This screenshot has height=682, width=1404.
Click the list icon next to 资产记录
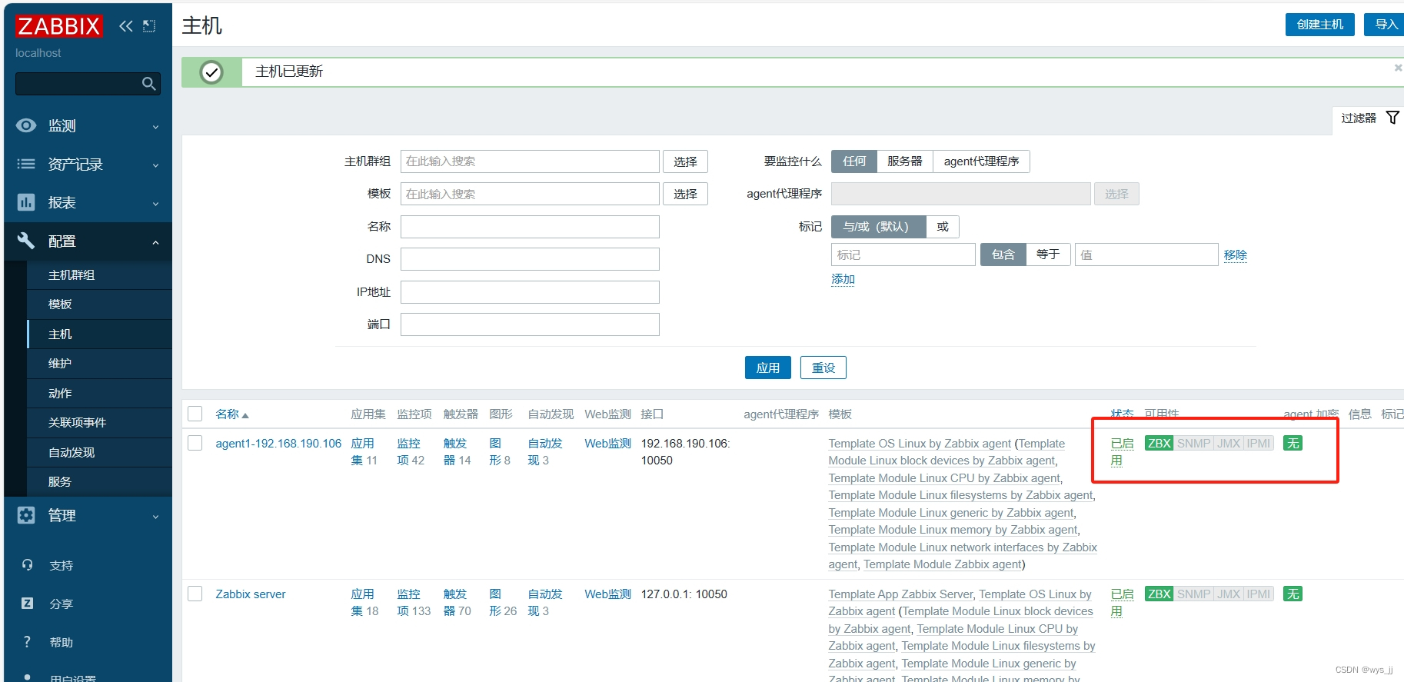(x=26, y=164)
